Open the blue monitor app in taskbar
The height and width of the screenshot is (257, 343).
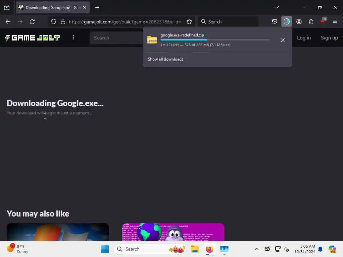[x=224, y=249]
